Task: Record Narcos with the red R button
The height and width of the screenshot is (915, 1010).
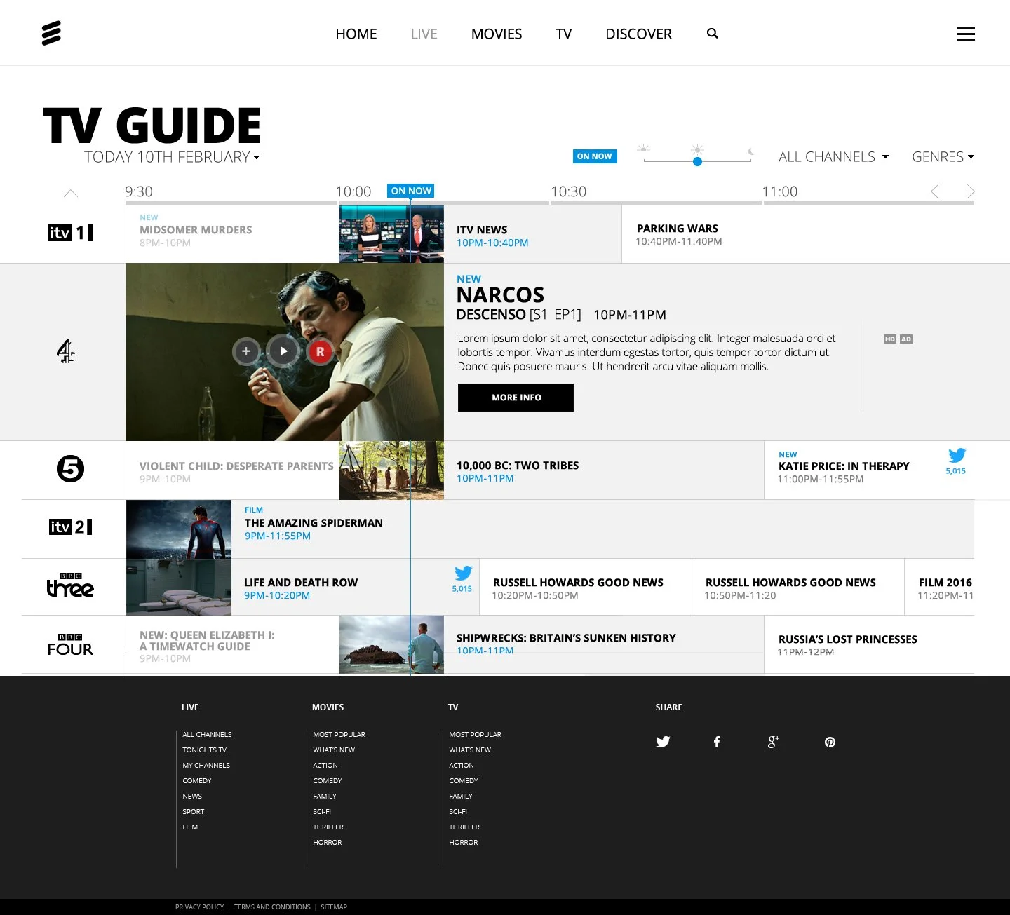Action: 320,352
